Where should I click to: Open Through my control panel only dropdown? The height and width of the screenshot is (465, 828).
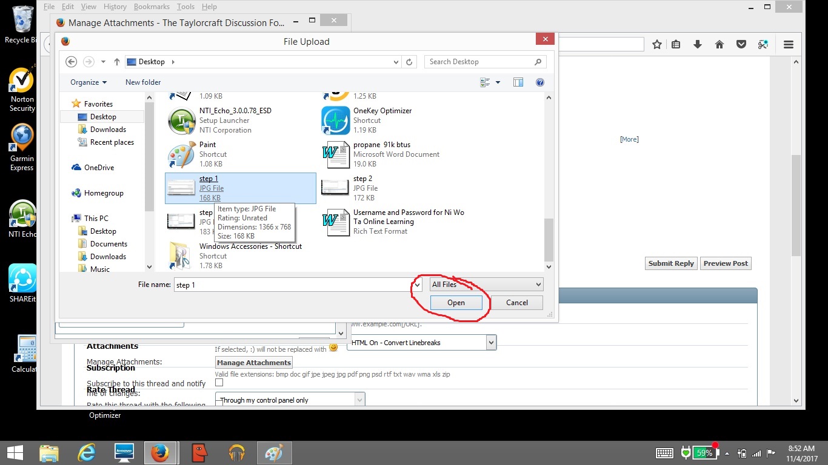pyautogui.click(x=290, y=400)
